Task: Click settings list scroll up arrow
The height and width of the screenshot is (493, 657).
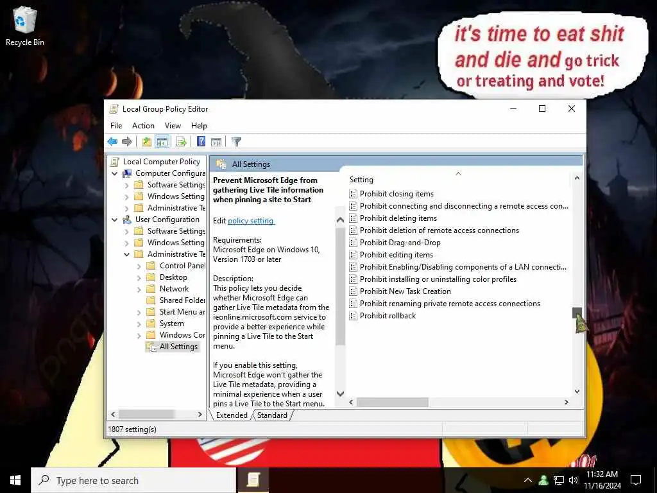Action: point(577,178)
